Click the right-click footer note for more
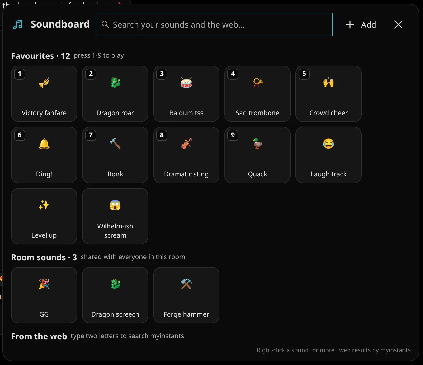Image resolution: width=423 pixels, height=365 pixels. pyautogui.click(x=333, y=350)
